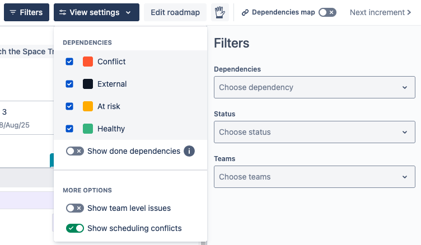Screen dimensions: 421x245
Task: Click the green Healthy color swatch
Action: point(88,129)
